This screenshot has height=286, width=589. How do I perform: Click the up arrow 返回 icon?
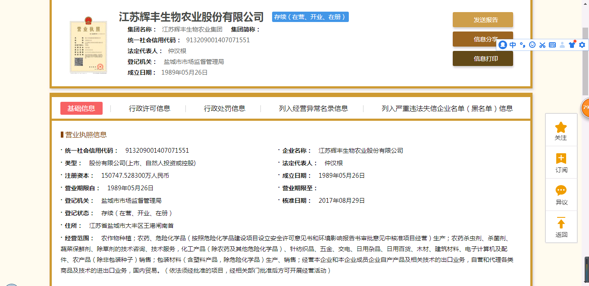point(561,223)
